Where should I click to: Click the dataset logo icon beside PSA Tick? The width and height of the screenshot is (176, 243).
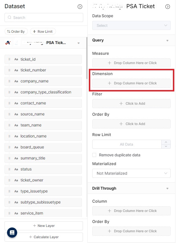(x=8, y=43)
